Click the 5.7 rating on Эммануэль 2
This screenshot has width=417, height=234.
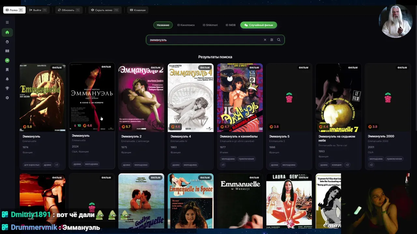tap(126, 127)
